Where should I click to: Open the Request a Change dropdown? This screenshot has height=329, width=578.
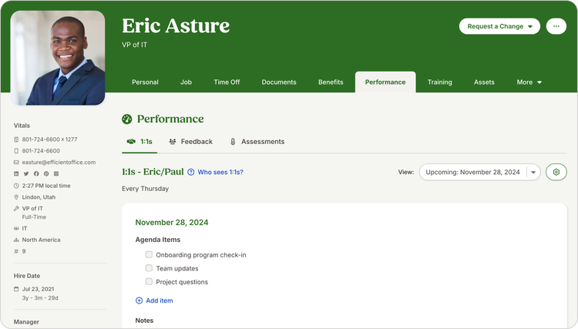click(499, 26)
